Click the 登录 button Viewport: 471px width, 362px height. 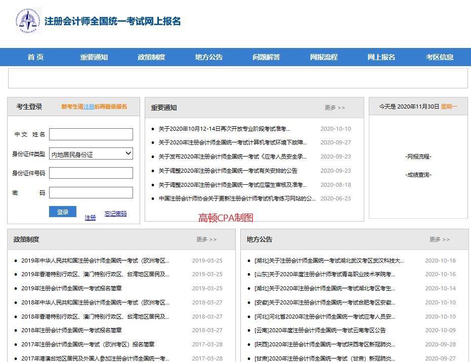pyautogui.click(x=62, y=212)
